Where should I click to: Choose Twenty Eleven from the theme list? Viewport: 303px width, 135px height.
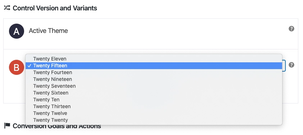coord(154,59)
